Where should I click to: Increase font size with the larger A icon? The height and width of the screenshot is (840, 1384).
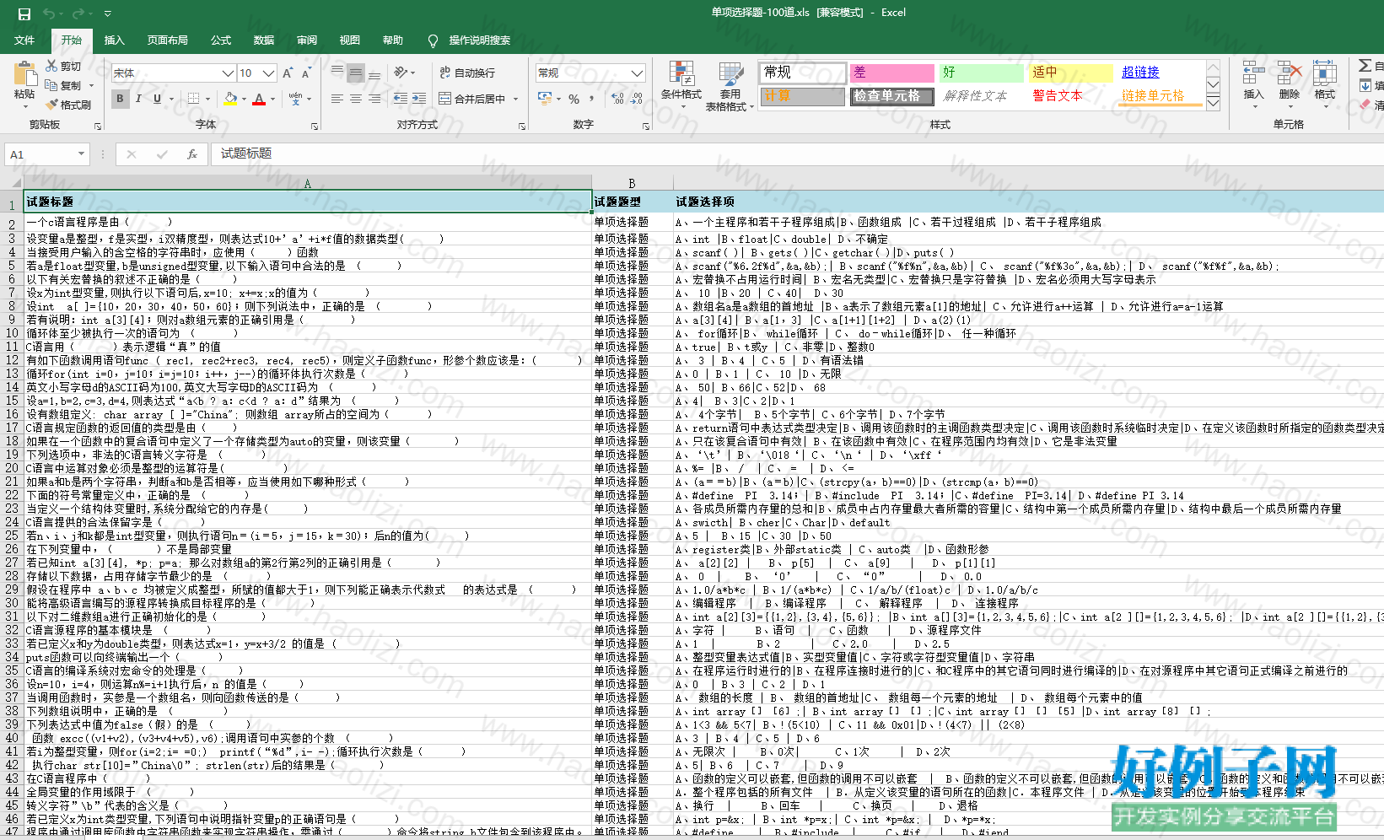point(288,73)
